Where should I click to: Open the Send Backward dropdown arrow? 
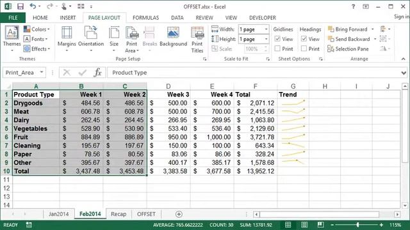[x=375, y=39]
